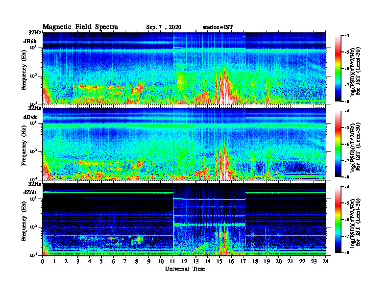This screenshot has height=300, width=388.
Task: Click the dD/dt panel color scale bar
Action: tap(338, 144)
